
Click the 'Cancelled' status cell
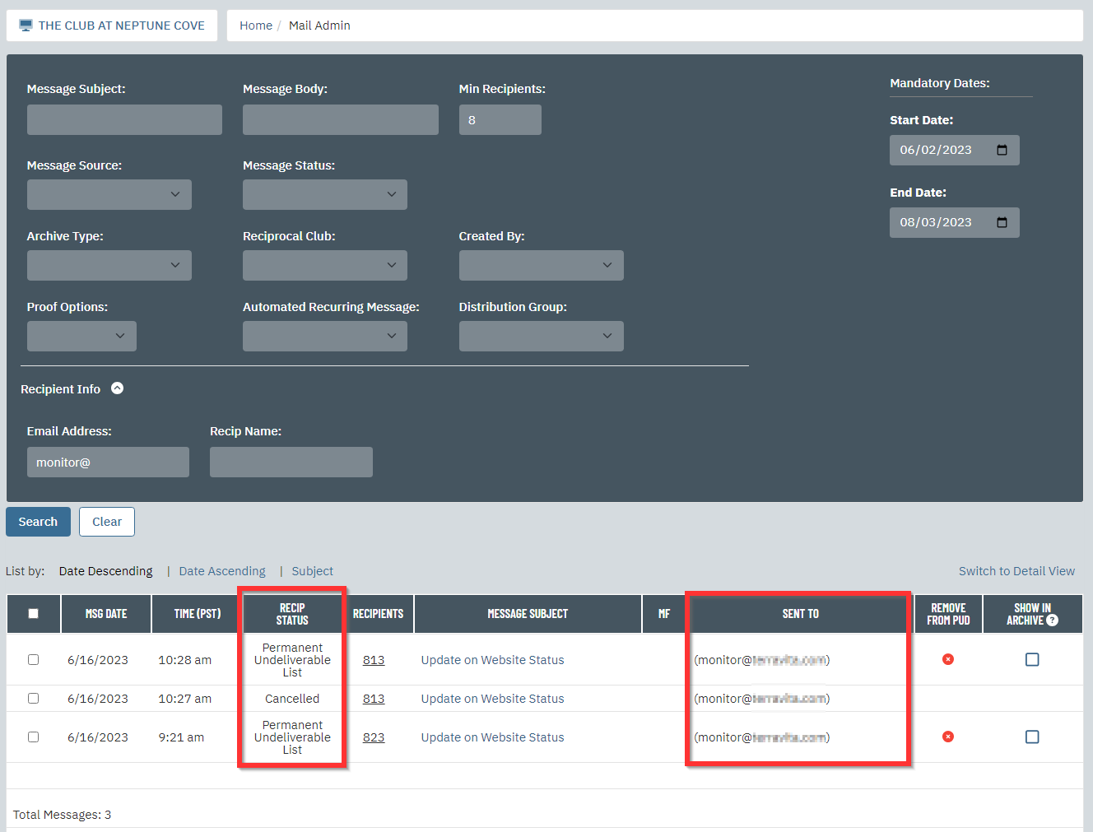292,699
